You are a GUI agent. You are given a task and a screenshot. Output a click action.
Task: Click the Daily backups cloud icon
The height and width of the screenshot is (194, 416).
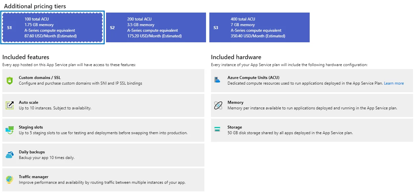pos(10,155)
